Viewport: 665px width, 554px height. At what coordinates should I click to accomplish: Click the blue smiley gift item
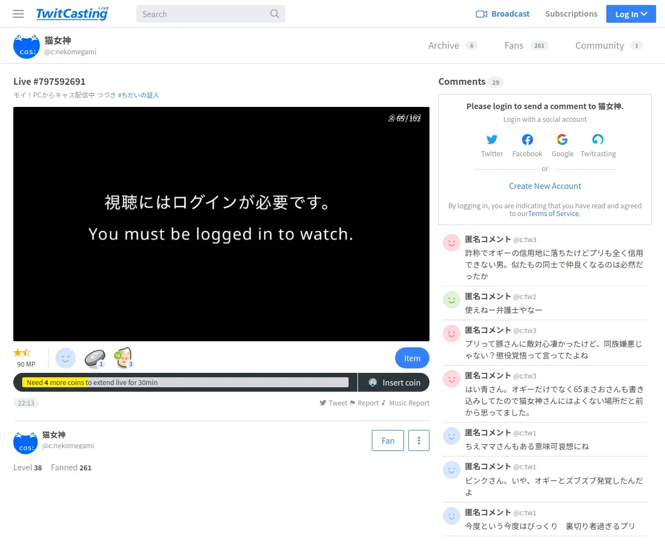[65, 358]
